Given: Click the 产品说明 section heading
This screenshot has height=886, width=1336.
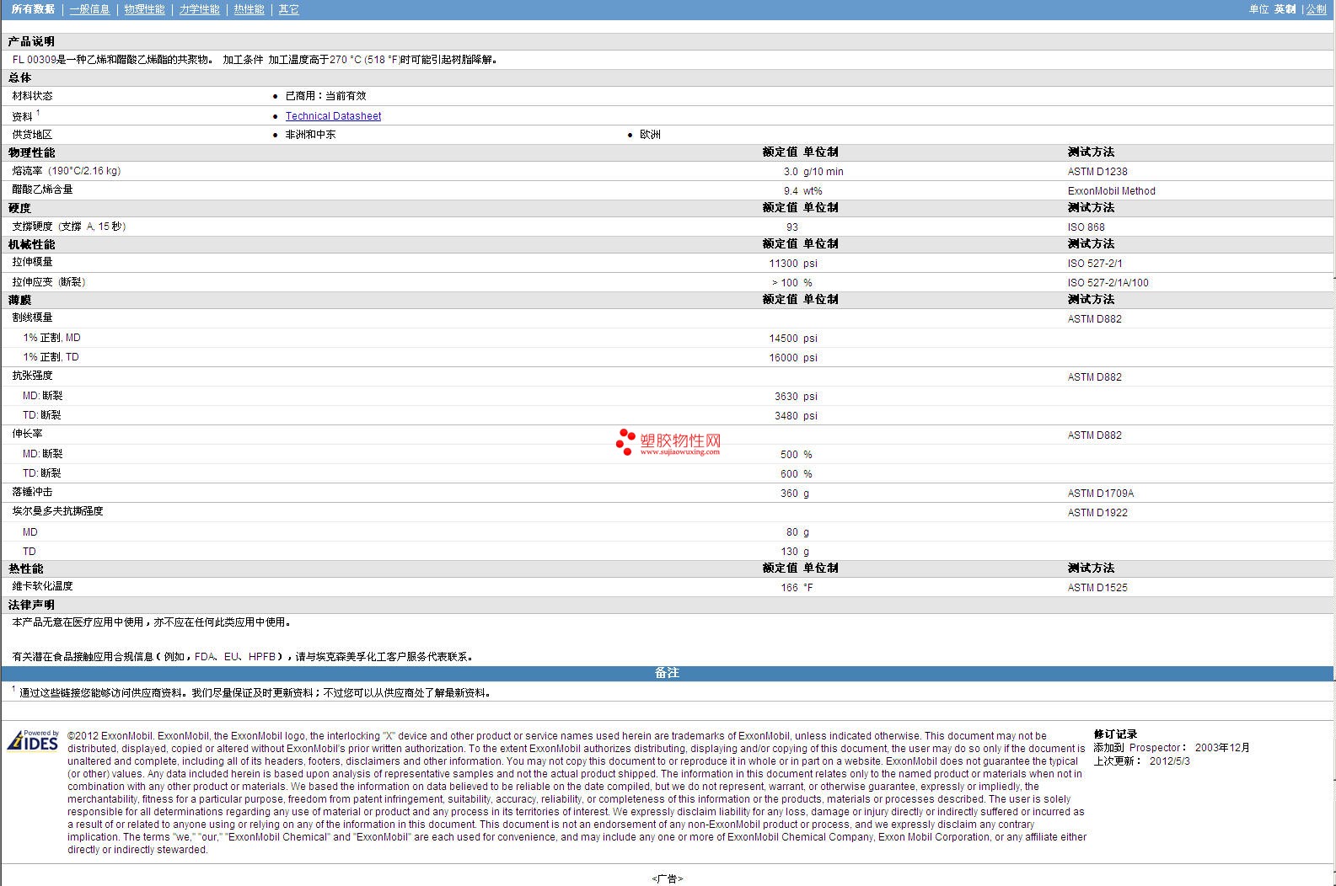Looking at the screenshot, I should coord(31,41).
